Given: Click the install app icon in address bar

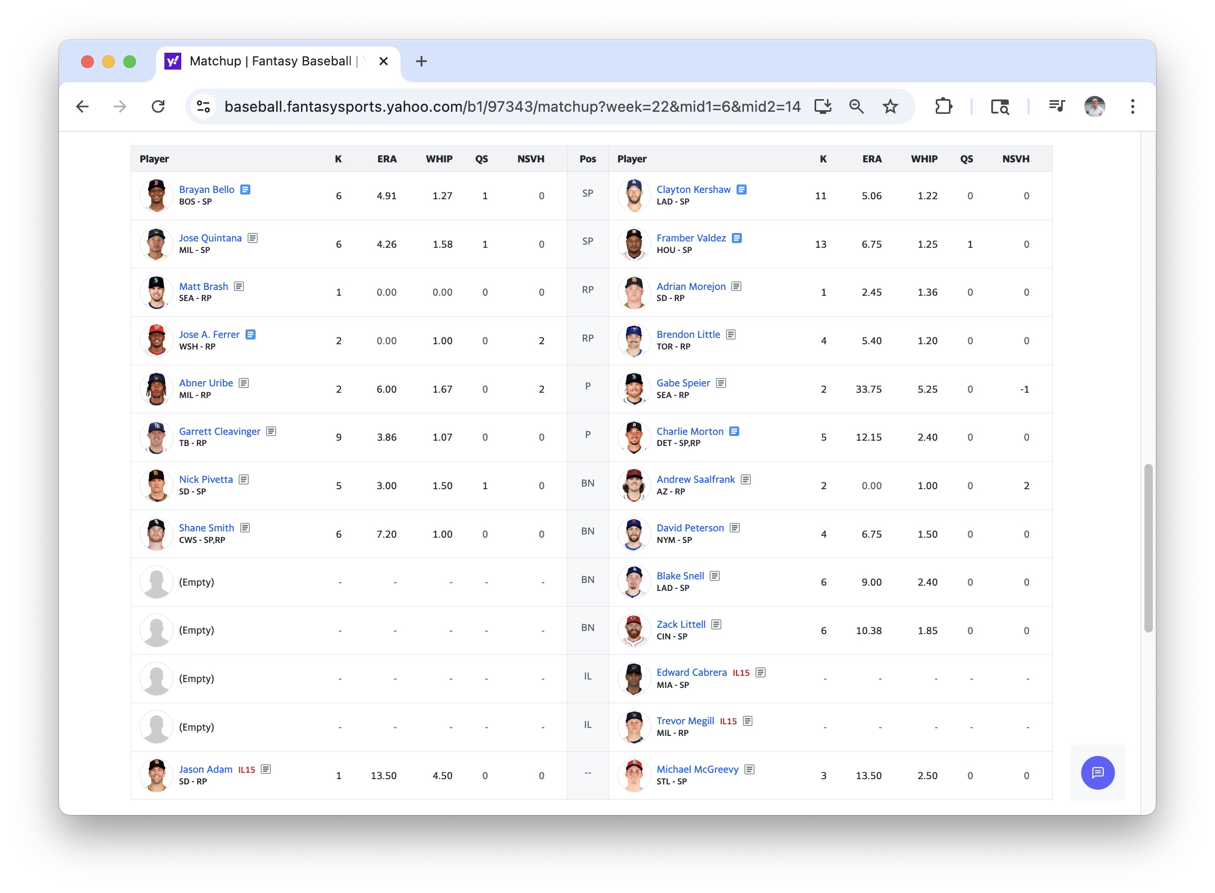Looking at the screenshot, I should coord(822,106).
